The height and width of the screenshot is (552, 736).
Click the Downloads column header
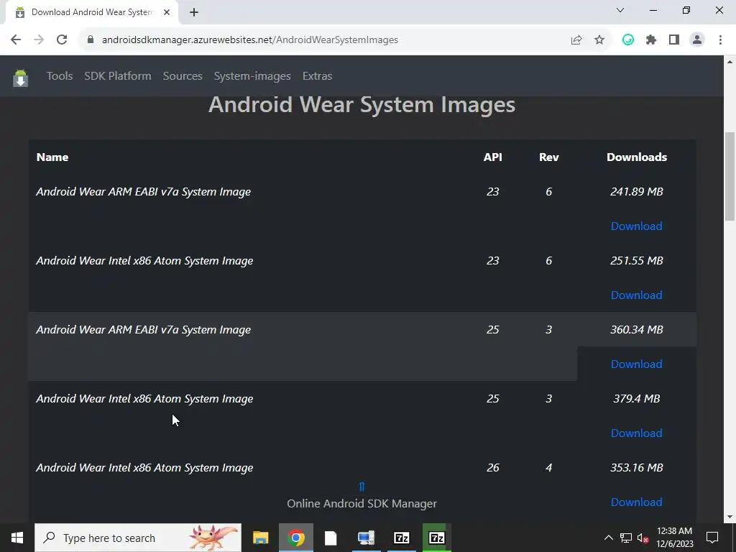pyautogui.click(x=637, y=157)
